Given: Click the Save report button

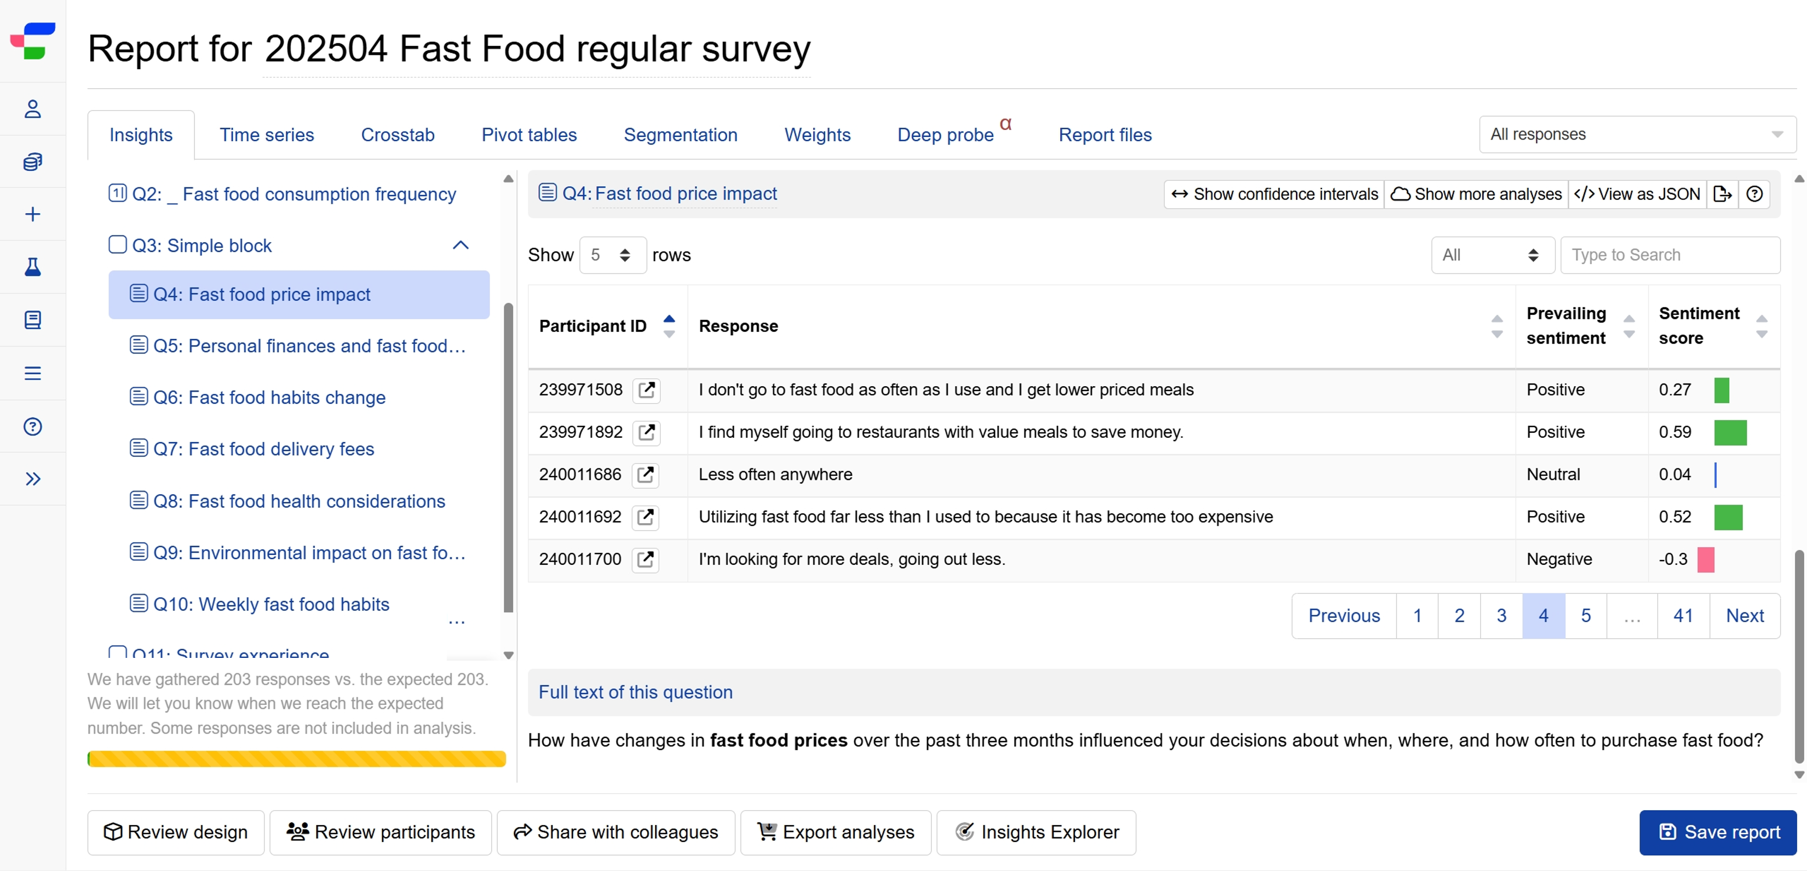Looking at the screenshot, I should [x=1718, y=833].
